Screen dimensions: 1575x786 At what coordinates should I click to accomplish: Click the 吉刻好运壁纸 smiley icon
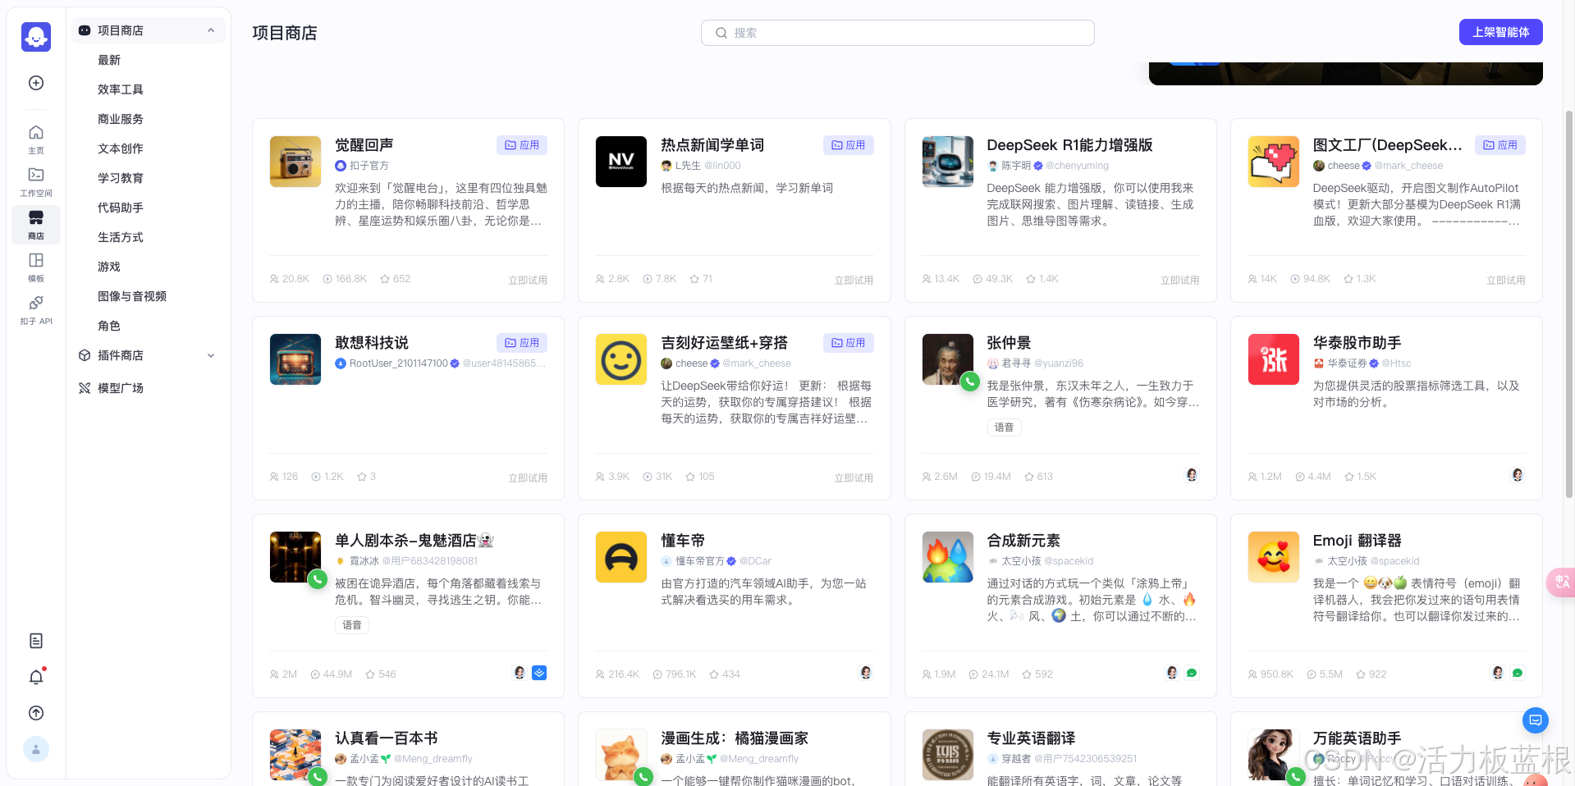click(x=621, y=359)
